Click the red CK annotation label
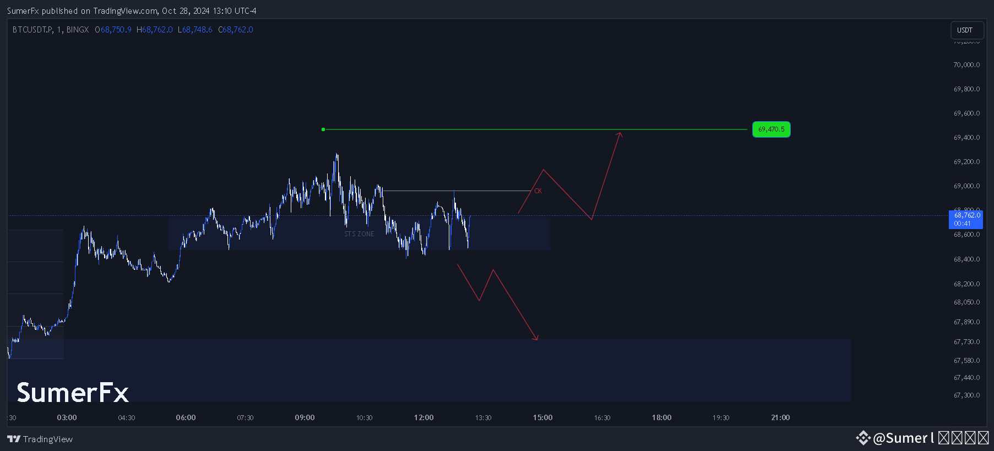 pos(538,191)
